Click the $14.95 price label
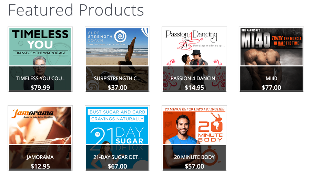315x181 pixels. point(194,88)
